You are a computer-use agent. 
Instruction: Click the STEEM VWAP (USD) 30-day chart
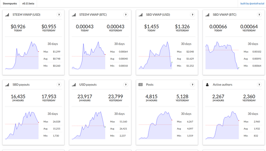point(22,55)
